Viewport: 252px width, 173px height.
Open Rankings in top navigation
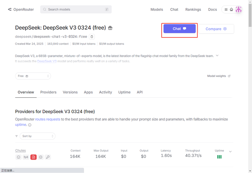click(x=193, y=9)
